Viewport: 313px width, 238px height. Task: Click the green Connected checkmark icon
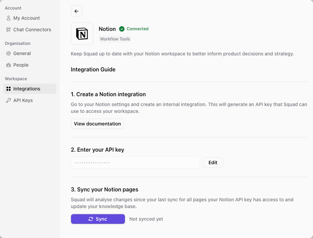[x=122, y=29]
